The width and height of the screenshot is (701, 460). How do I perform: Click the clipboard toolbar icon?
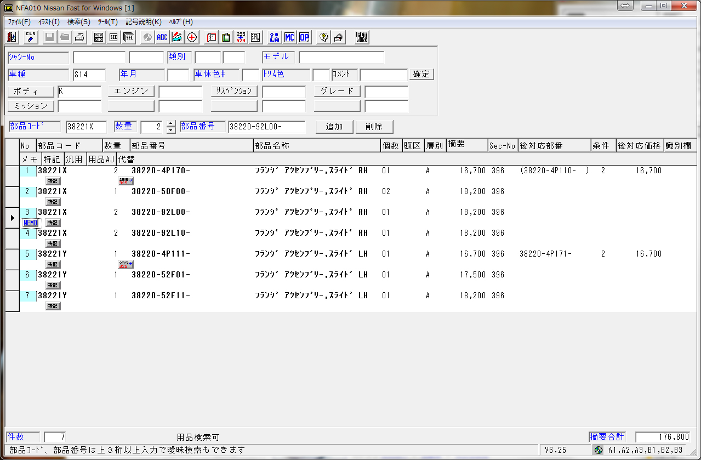pyautogui.click(x=226, y=37)
